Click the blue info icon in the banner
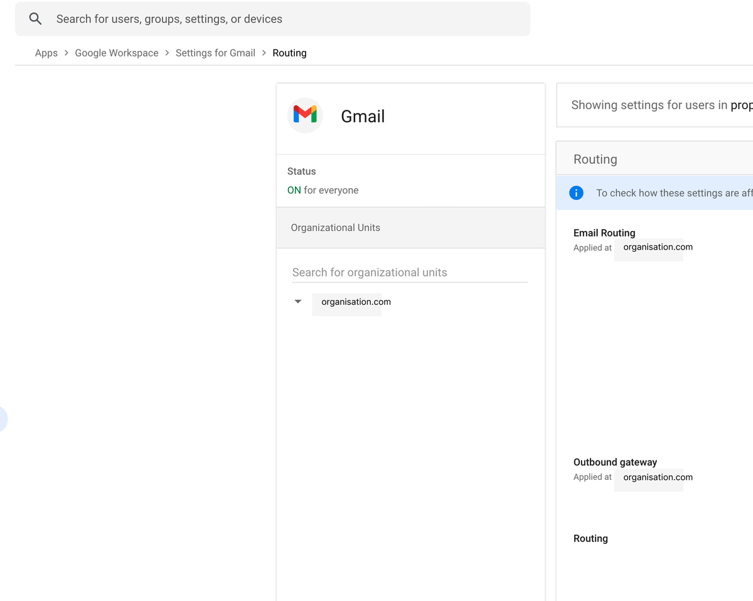The width and height of the screenshot is (753, 601). 576,193
